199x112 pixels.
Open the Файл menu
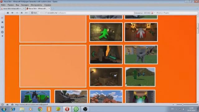click(3, 5)
